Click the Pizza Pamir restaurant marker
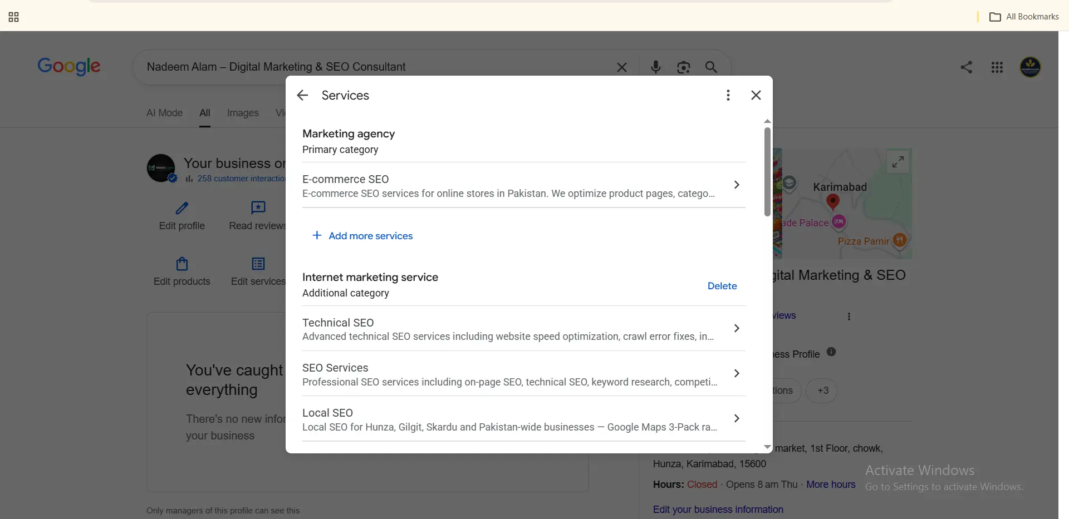The image size is (1069, 519). point(900,240)
